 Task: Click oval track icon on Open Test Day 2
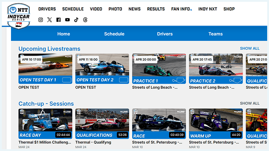click(124, 80)
